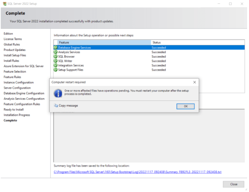Select the Installation Progress step in the sidebar
This screenshot has width=249, height=192.
pyautogui.click(x=17, y=115)
